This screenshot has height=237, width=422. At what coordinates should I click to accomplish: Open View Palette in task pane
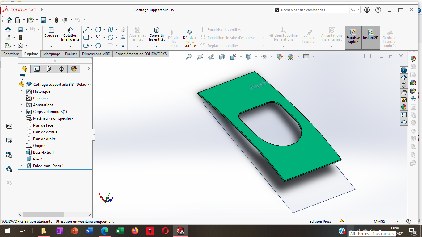pyautogui.click(x=404, y=100)
